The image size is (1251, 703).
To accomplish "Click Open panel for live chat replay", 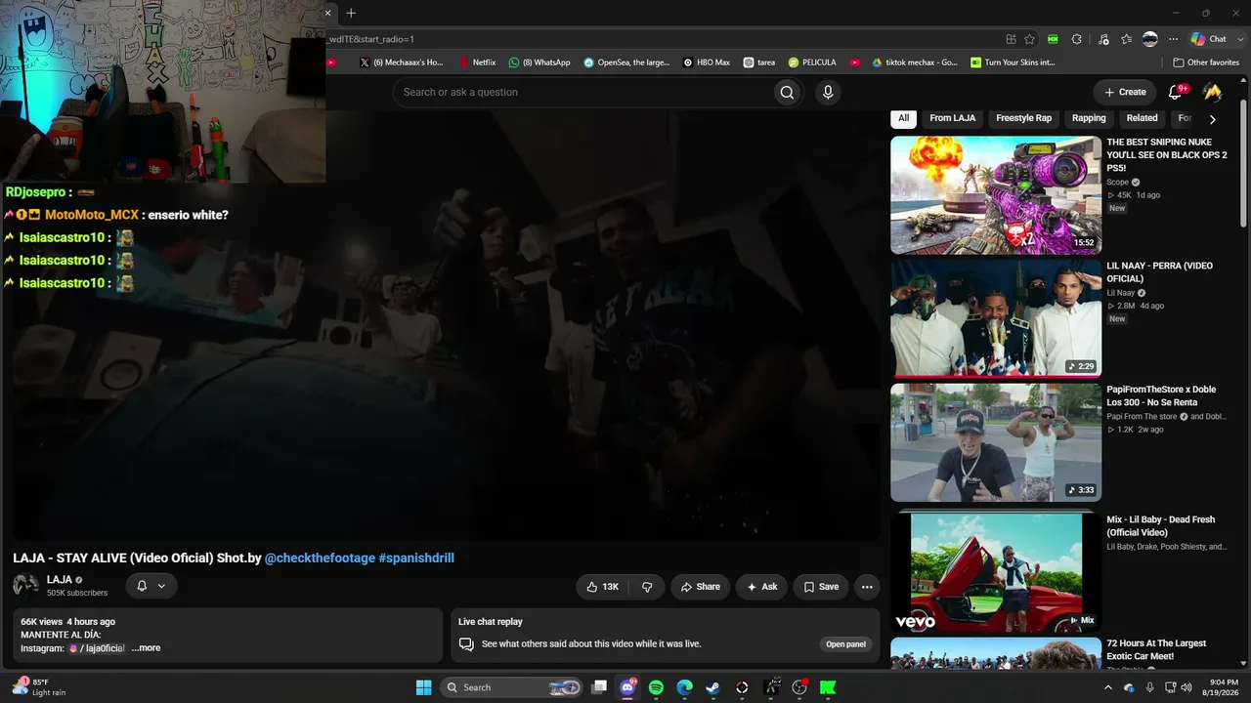I will coord(845,644).
